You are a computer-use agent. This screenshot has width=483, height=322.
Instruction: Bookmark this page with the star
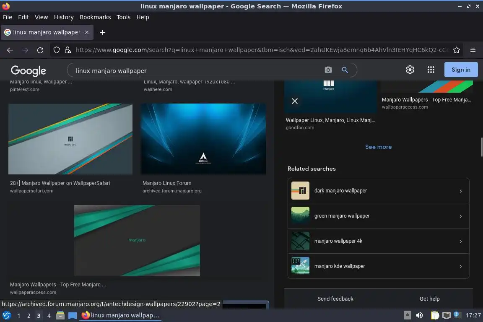pos(457,50)
